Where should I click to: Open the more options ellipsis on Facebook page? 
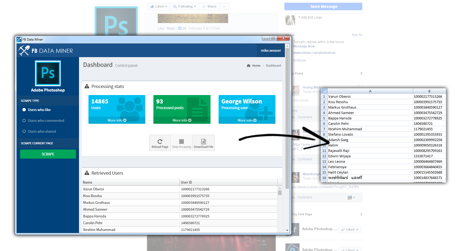click(224, 6)
